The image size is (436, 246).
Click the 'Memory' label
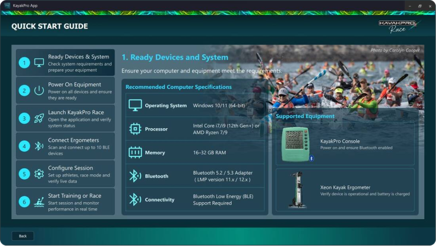click(155, 153)
